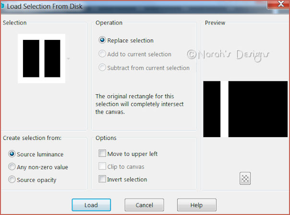Open Help for this dialog

pyautogui.click(x=196, y=205)
